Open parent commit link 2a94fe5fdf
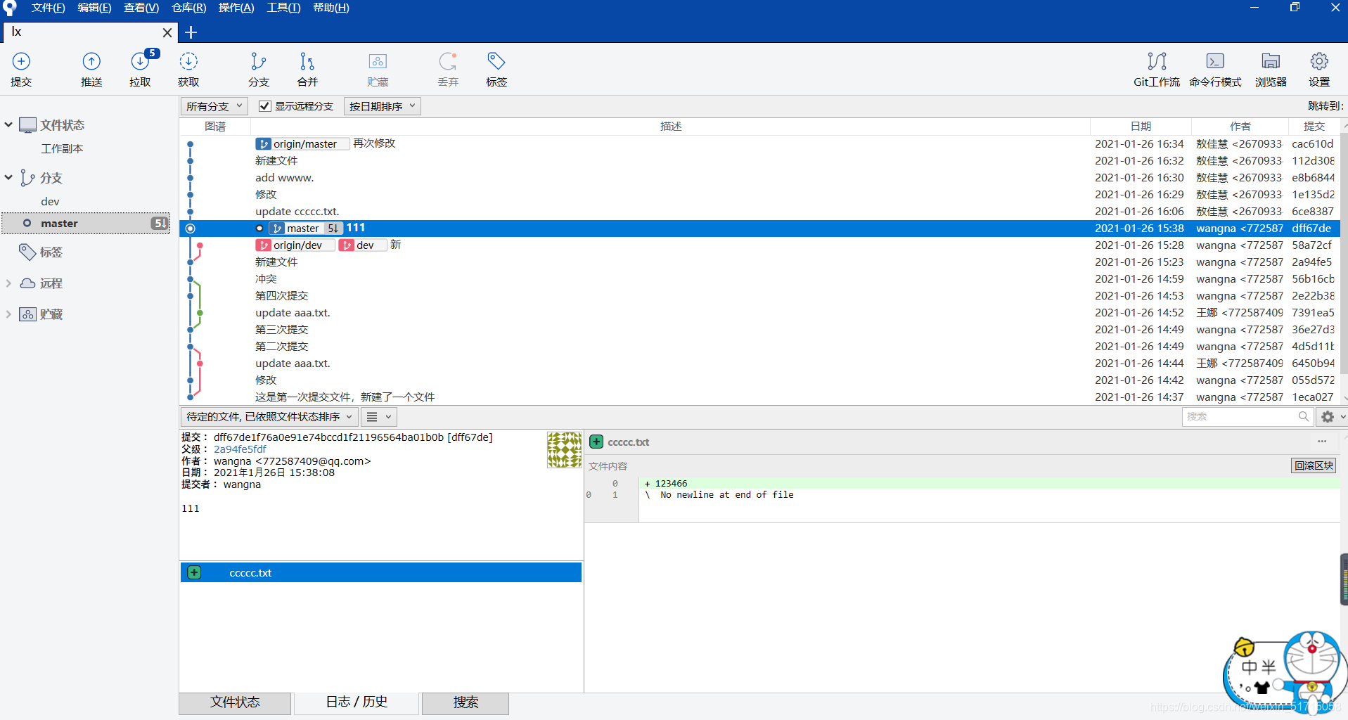 coord(240,449)
